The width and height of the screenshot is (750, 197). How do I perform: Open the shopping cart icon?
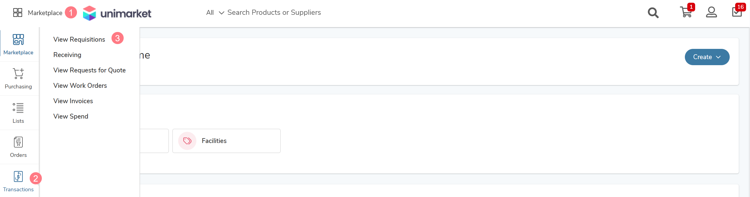686,12
